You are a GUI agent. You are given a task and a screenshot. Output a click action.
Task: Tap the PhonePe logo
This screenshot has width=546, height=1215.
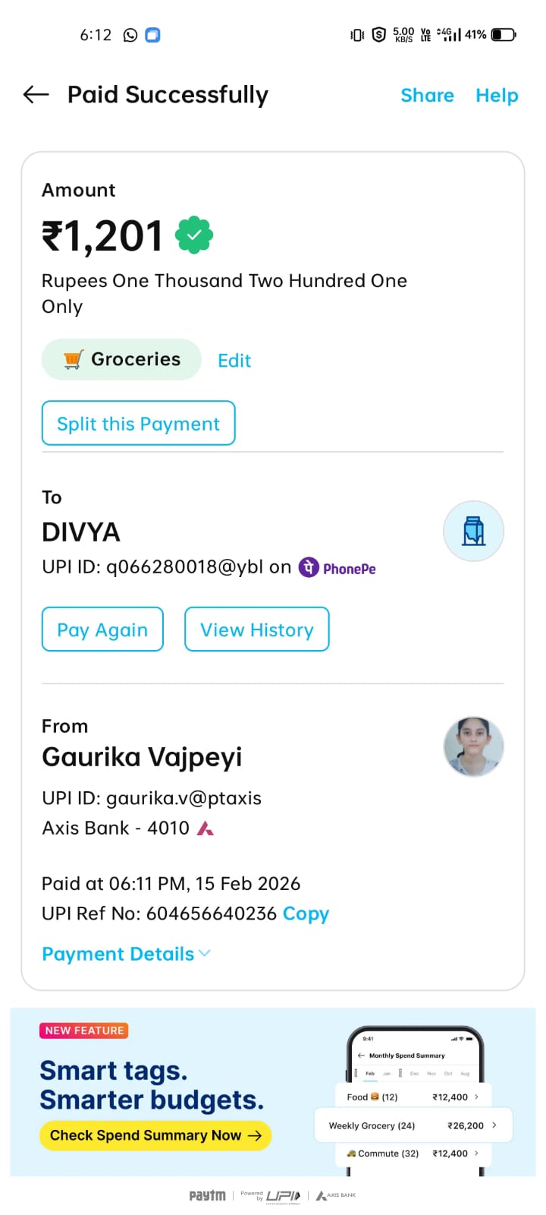337,568
